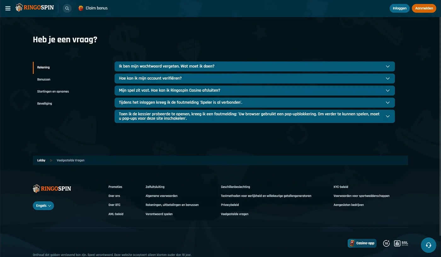Screen dimensions: 441x257
Task: Expand the 'Mijn spel zit vast' question
Action: [254, 90]
